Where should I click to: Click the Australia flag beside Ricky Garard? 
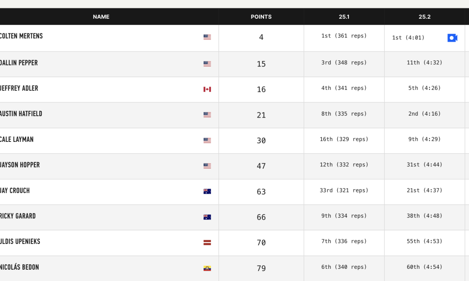coord(207,217)
